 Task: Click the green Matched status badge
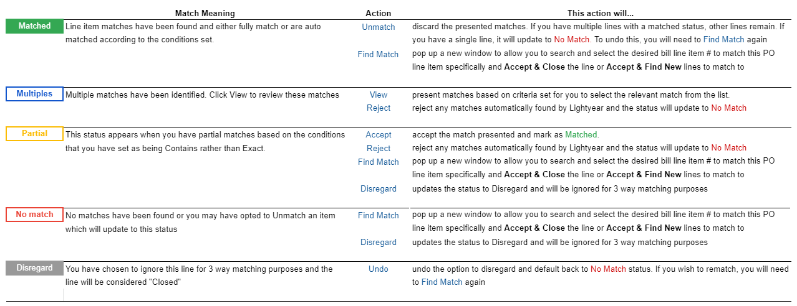(x=34, y=26)
